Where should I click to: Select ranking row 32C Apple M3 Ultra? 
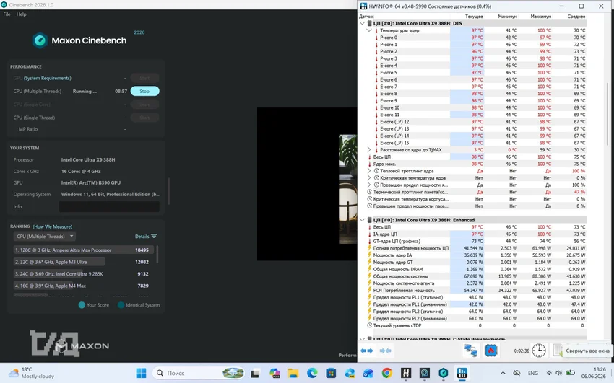[x=84, y=262]
